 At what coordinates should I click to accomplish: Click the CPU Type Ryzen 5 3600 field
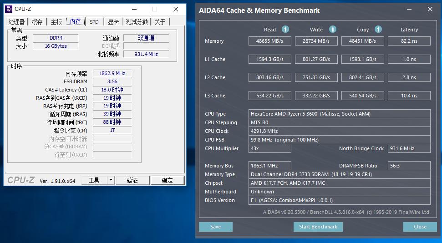(x=340, y=114)
